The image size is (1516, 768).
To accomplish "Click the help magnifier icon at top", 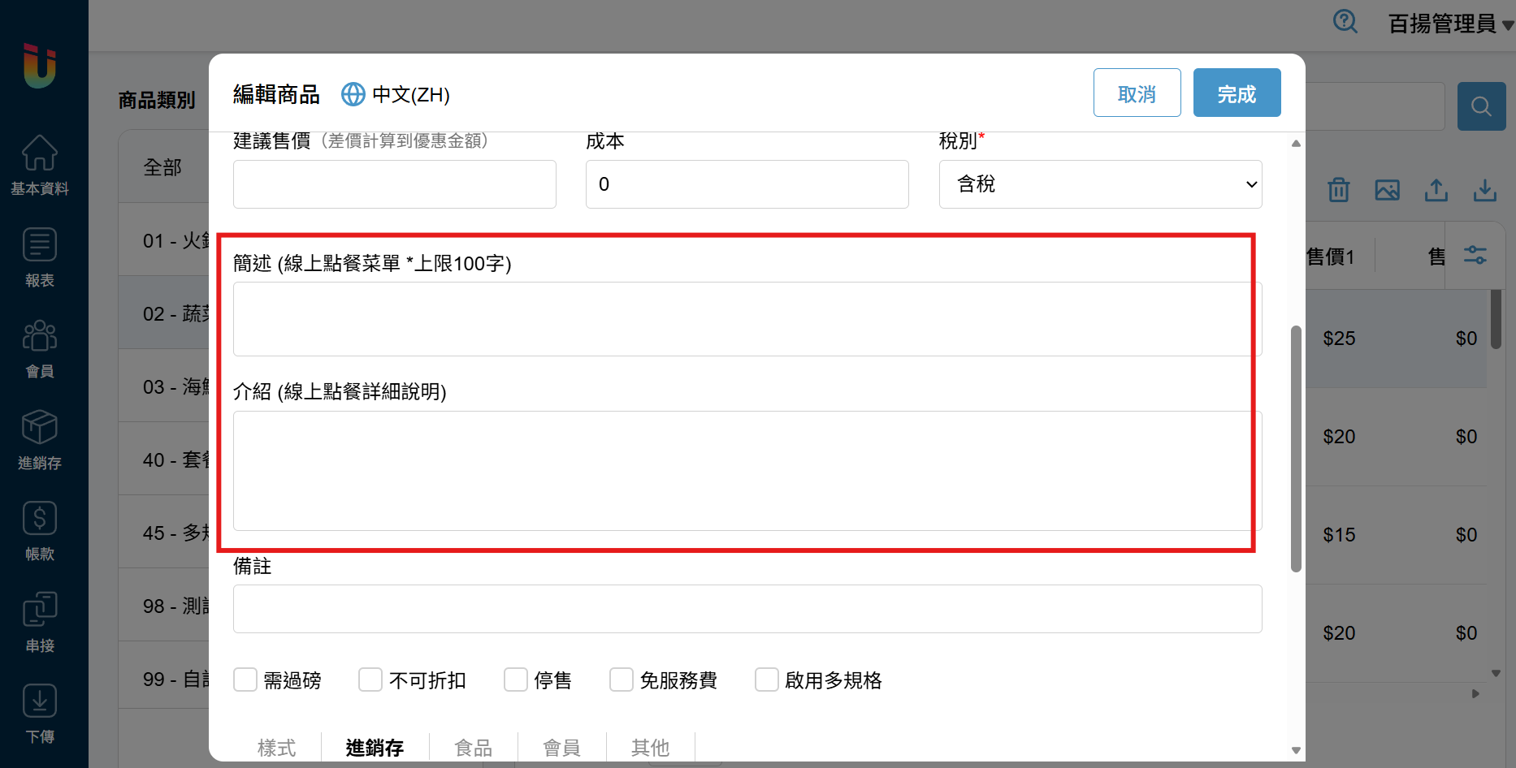I will (x=1345, y=22).
